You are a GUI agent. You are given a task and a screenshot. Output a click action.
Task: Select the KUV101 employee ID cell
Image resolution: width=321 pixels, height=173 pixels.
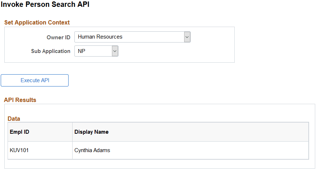pos(19,150)
